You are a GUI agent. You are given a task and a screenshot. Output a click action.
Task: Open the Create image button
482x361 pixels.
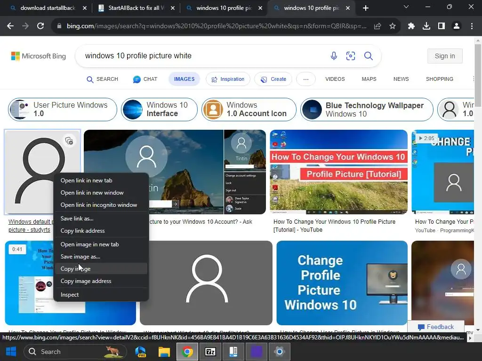click(x=273, y=79)
